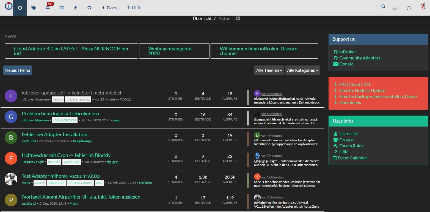Open ioBroker link under Support us

pos(348,52)
